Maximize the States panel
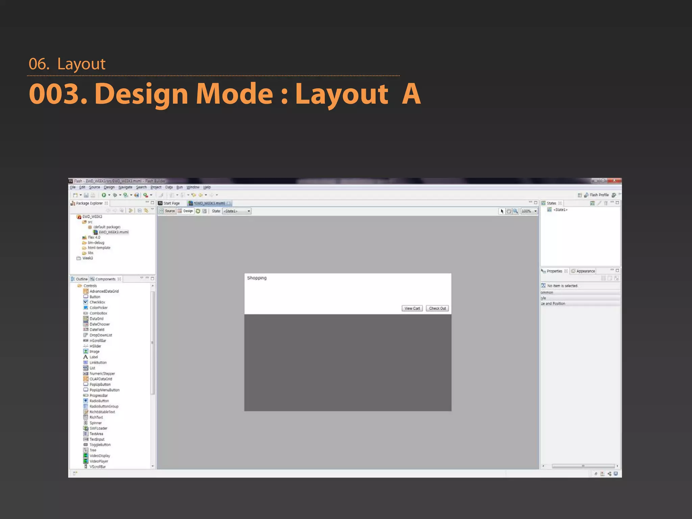Viewport: 692px width, 519px height. pyautogui.click(x=617, y=203)
